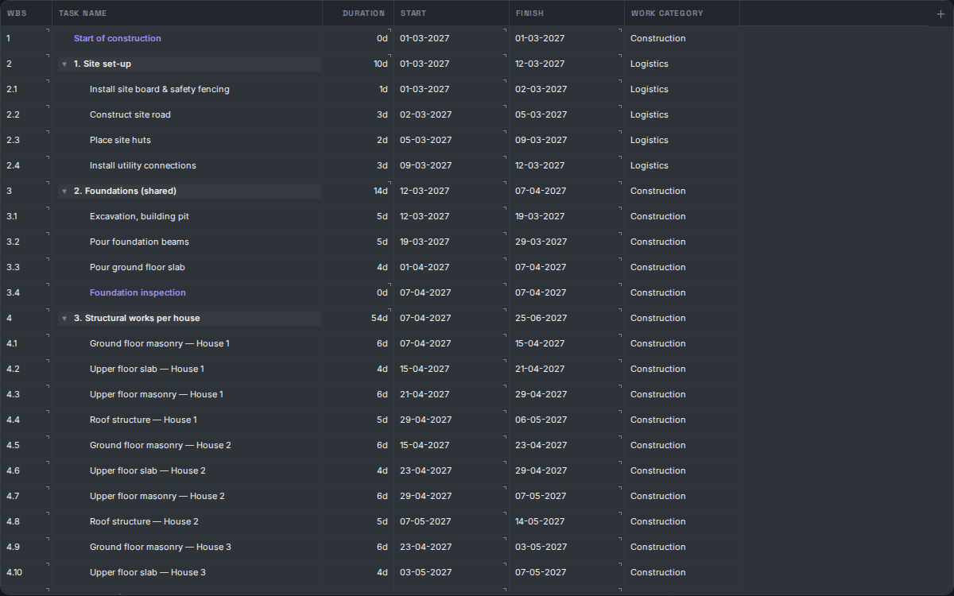Screen dimensions: 954x596
Task: Click finish date "05-03-2027" of Construct site road
Action: click(x=541, y=114)
